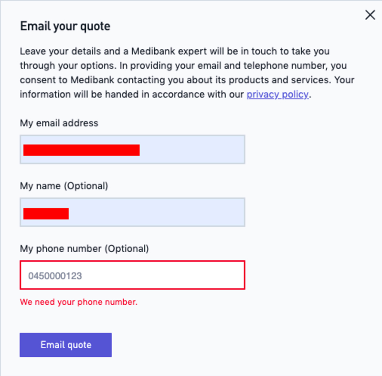The image size is (382, 376).
Task: Click blank area right of Email quote button
Action: 244,345
